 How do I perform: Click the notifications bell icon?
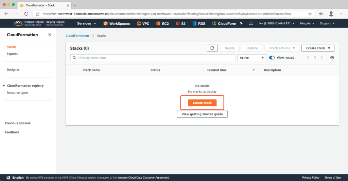pyautogui.click(x=251, y=23)
